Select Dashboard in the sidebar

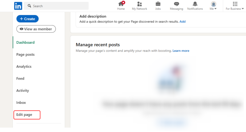26,42
